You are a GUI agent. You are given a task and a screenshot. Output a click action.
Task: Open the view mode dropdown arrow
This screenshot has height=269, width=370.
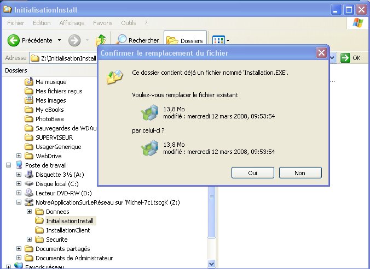228,40
